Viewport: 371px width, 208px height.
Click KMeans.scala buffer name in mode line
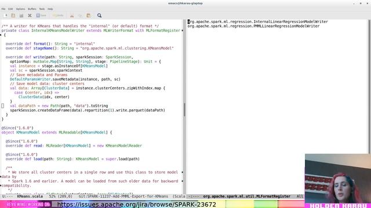(x=30, y=196)
